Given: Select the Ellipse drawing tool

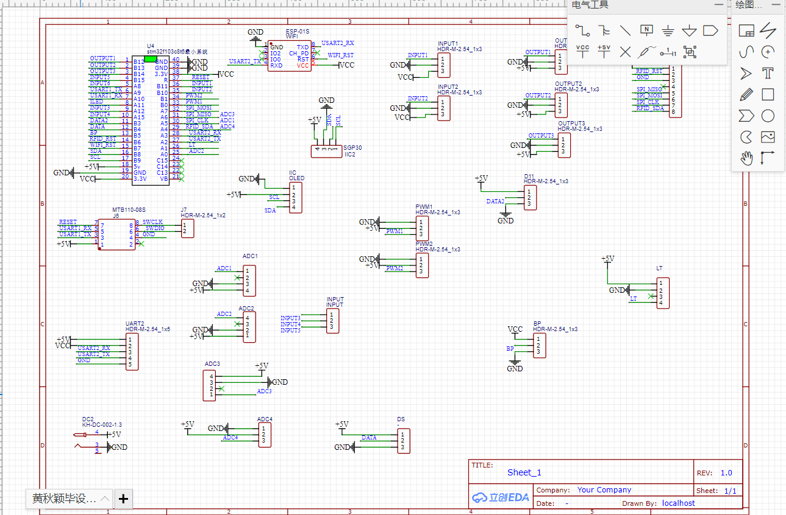Looking at the screenshot, I should click(x=768, y=116).
